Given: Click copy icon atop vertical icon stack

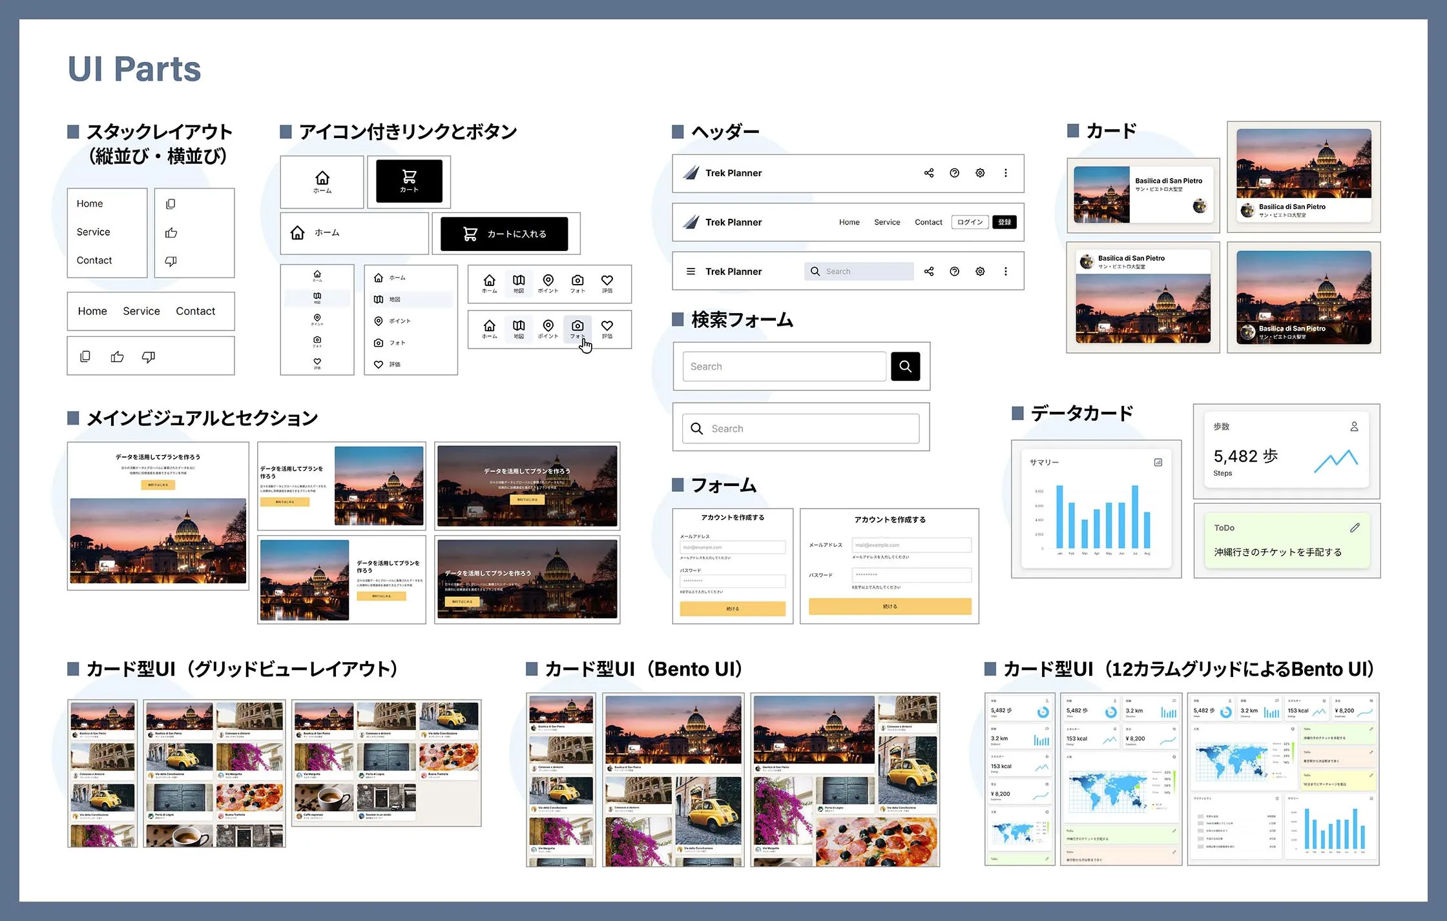Looking at the screenshot, I should 171,204.
